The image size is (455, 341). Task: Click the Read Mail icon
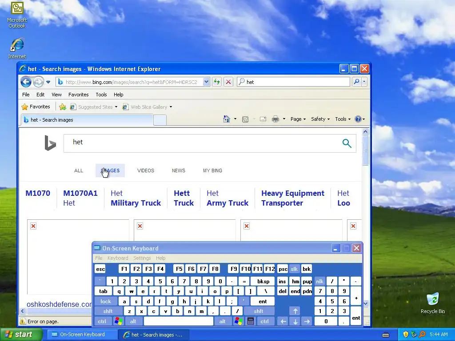pyautogui.click(x=263, y=119)
